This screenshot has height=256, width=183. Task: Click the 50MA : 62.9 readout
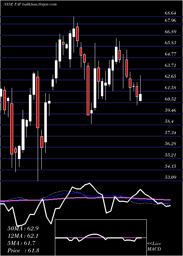click(x=23, y=229)
